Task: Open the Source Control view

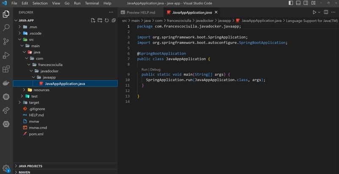Action: click(x=6, y=41)
